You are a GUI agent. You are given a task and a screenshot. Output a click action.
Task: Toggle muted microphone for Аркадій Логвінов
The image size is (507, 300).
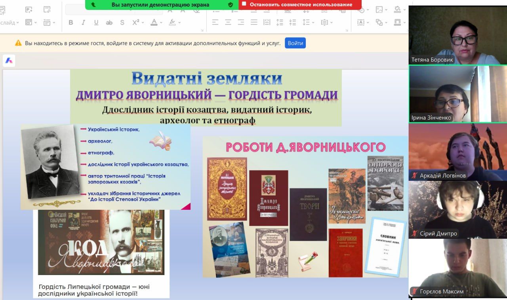(414, 175)
